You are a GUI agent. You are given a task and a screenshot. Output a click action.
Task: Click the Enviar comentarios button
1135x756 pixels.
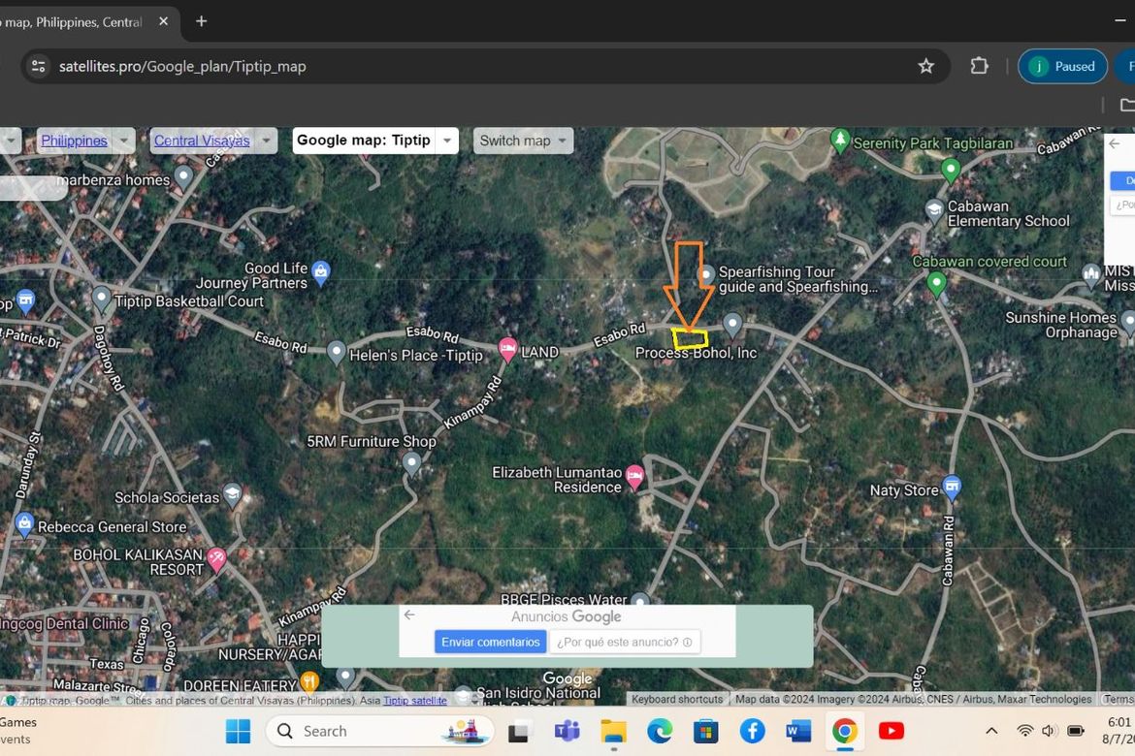491,642
